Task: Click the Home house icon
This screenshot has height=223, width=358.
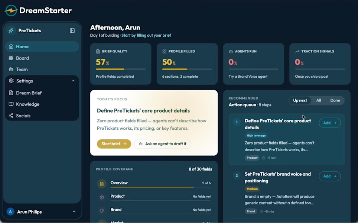Action: 11,46
